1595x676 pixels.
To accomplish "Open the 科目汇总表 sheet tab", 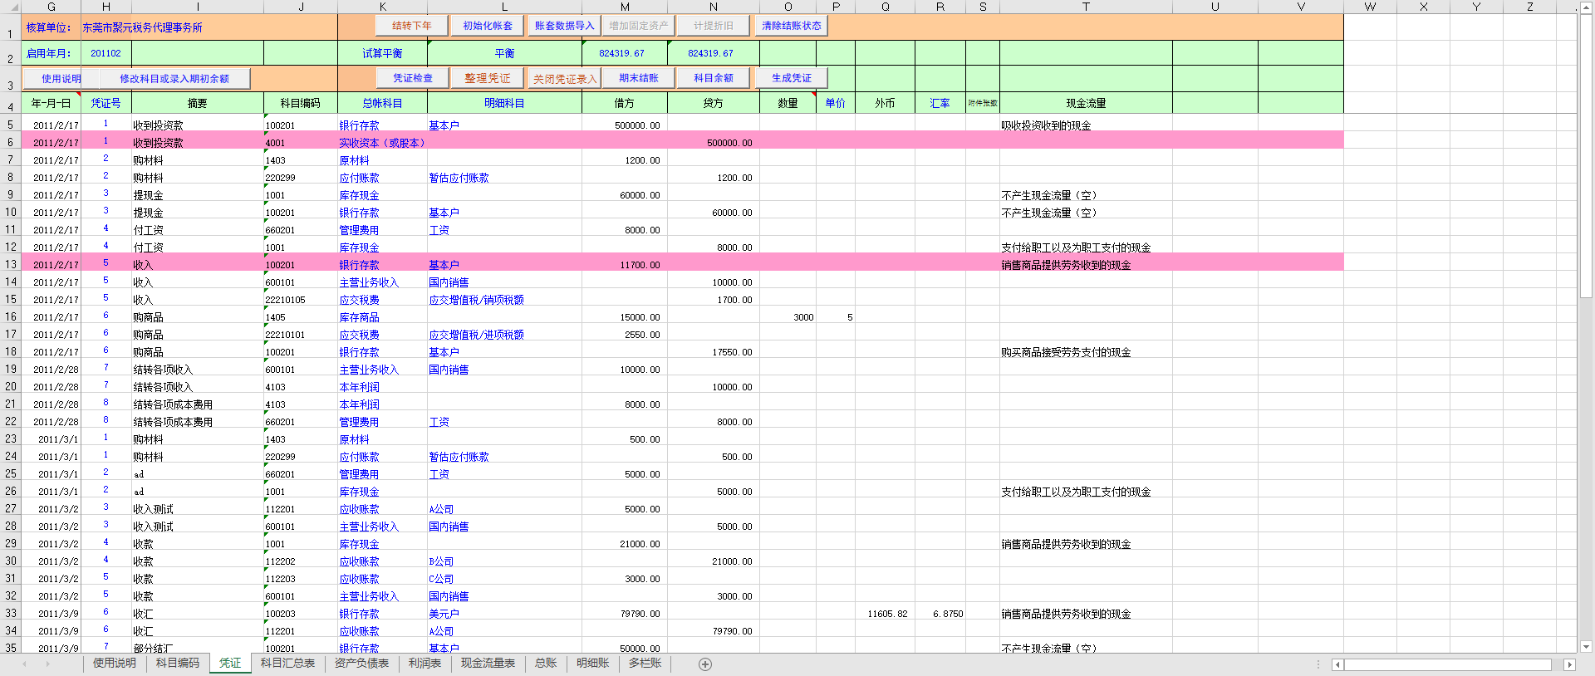I will 287,664.
